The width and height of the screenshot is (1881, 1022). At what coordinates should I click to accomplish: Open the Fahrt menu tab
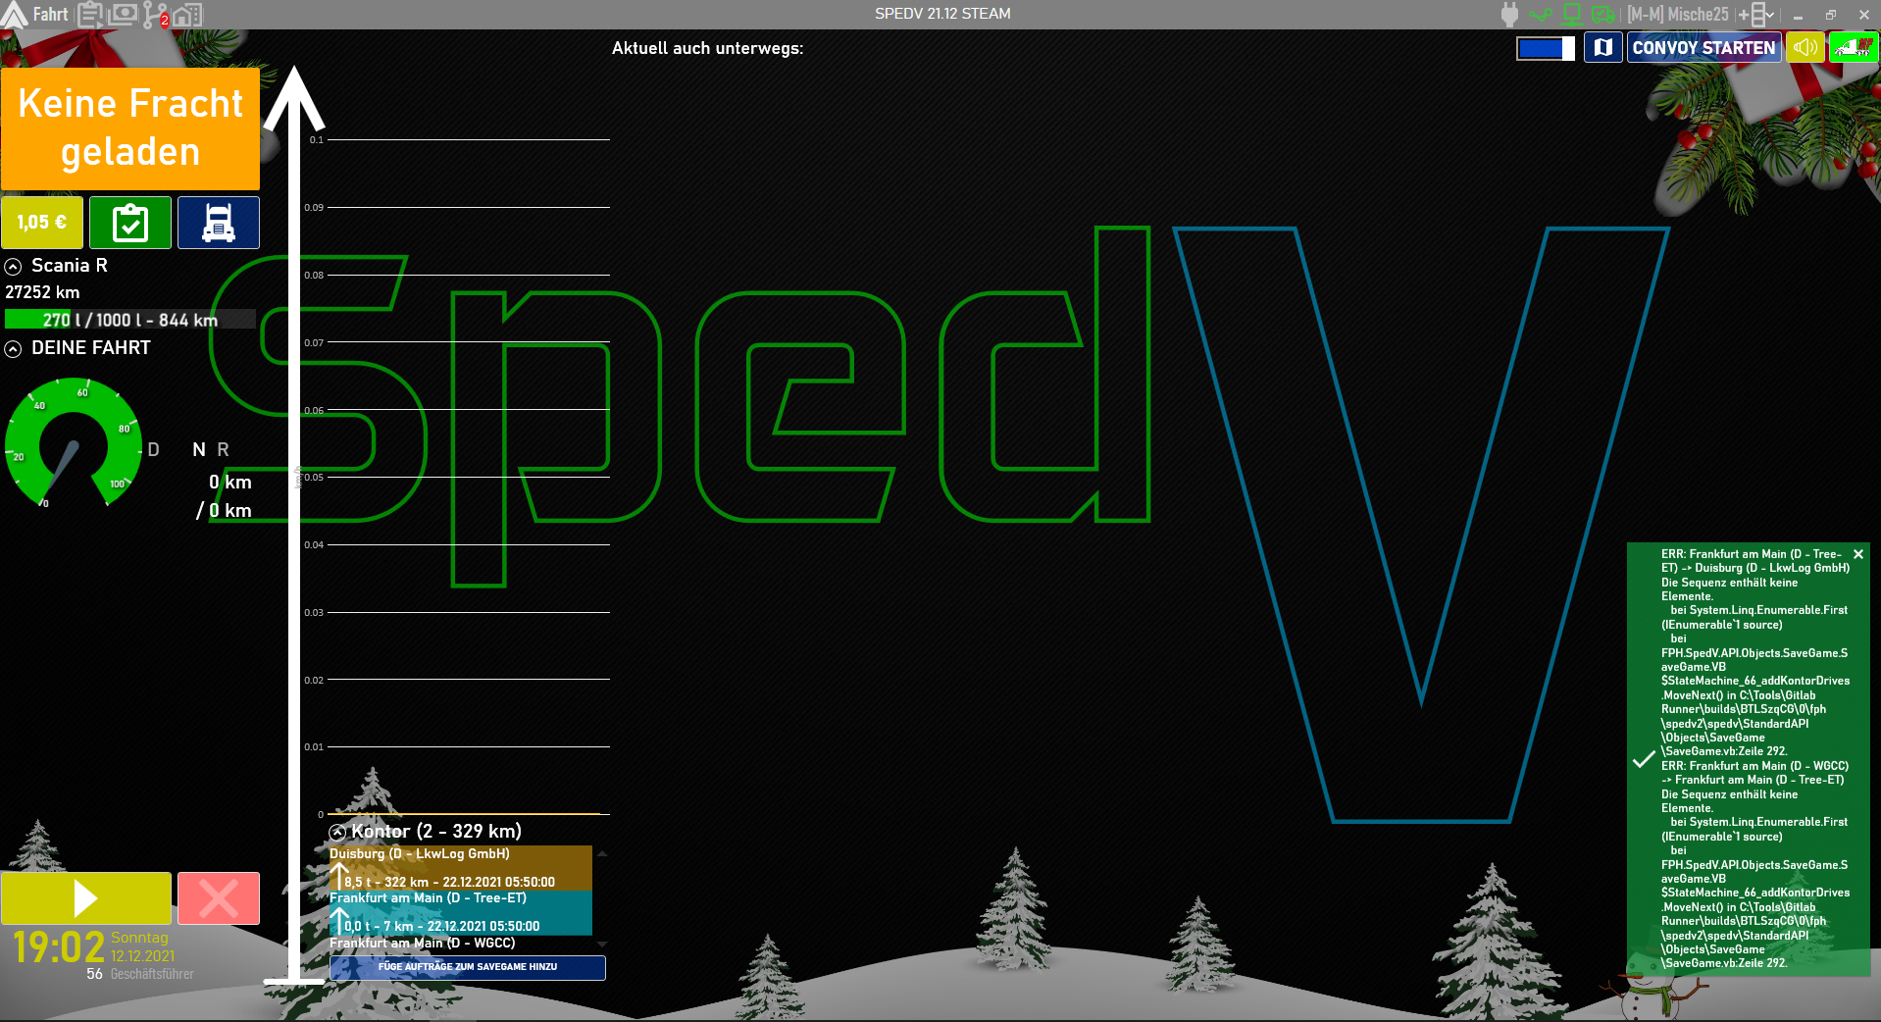pyautogui.click(x=50, y=14)
